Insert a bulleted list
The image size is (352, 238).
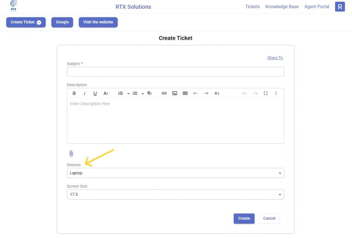[135, 93]
